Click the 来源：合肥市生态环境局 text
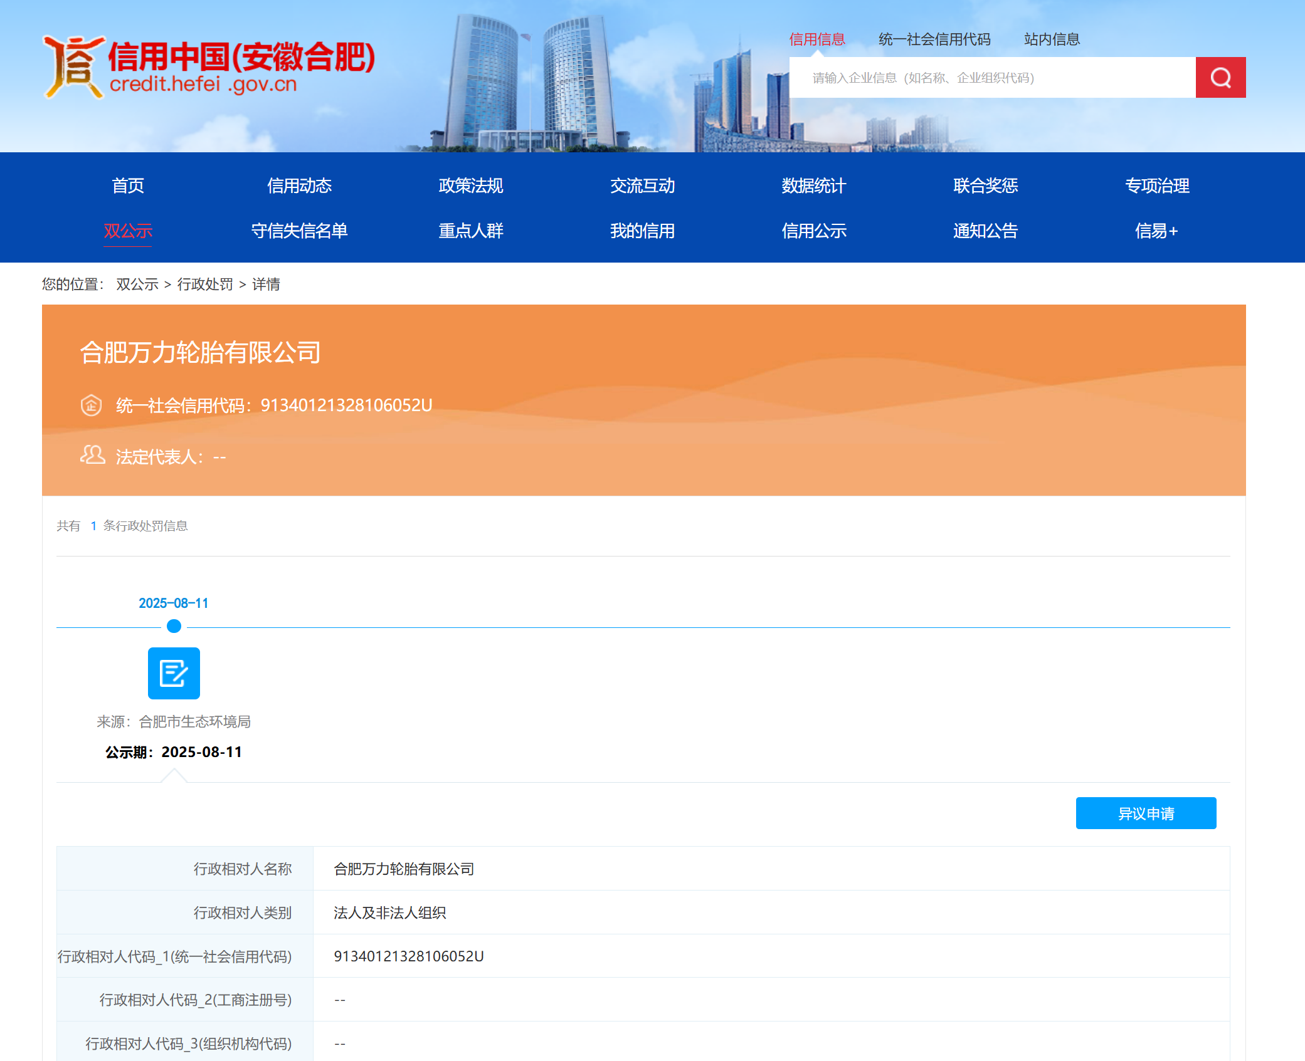Screen dimensions: 1305x1061 click(x=174, y=721)
